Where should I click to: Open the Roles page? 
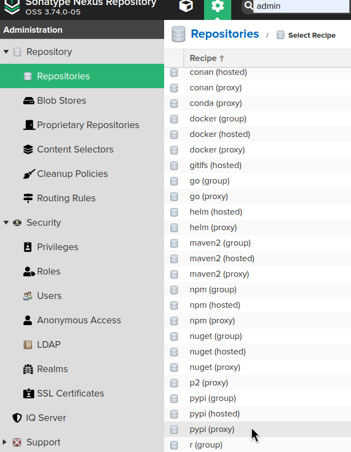click(82, 272)
